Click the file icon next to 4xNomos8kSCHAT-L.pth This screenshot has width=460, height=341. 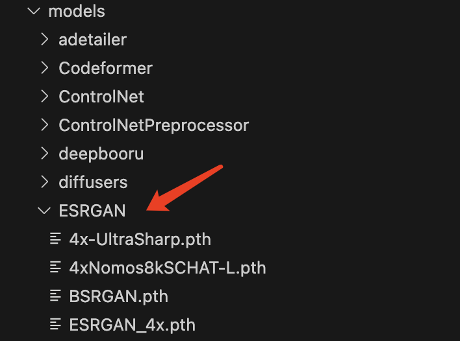57,267
